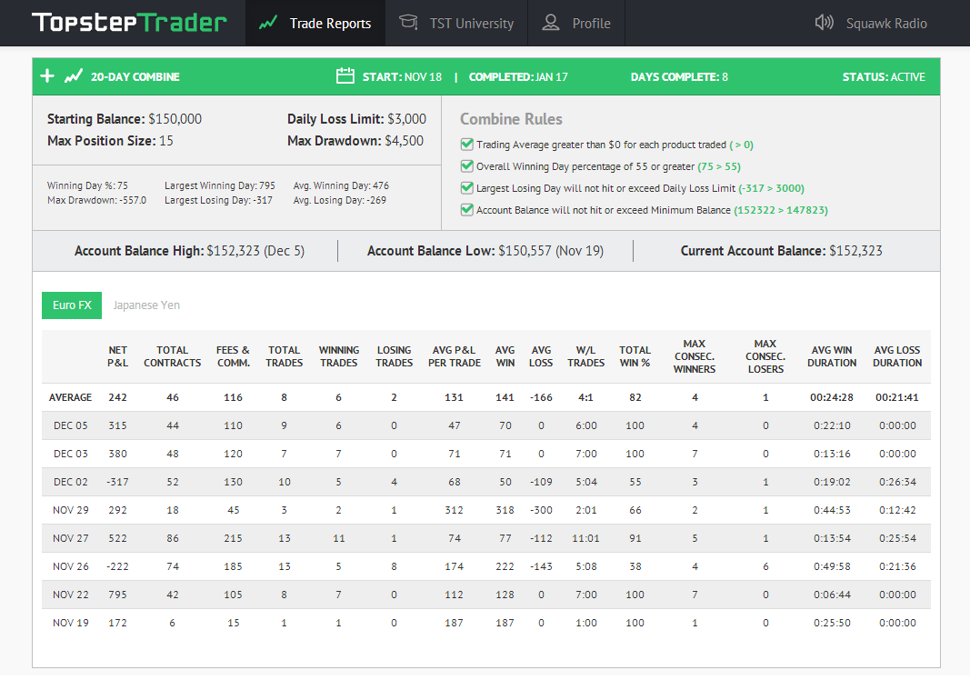Click the TST University graduation cap icon
Viewport: 970px width, 690px height.
pyautogui.click(x=408, y=23)
